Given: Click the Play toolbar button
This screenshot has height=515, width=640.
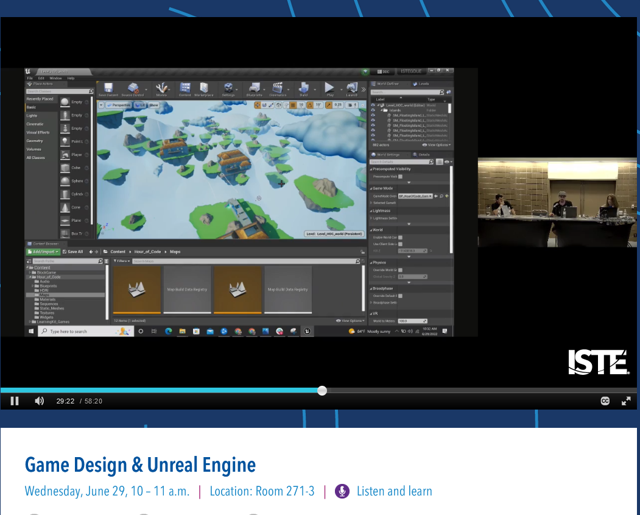Looking at the screenshot, I should tap(329, 90).
